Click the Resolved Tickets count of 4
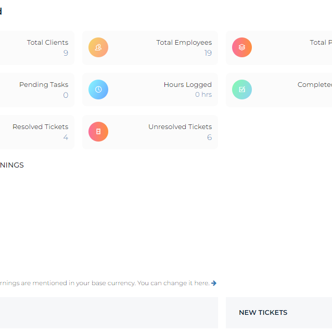The image size is (332, 332). coord(66,137)
